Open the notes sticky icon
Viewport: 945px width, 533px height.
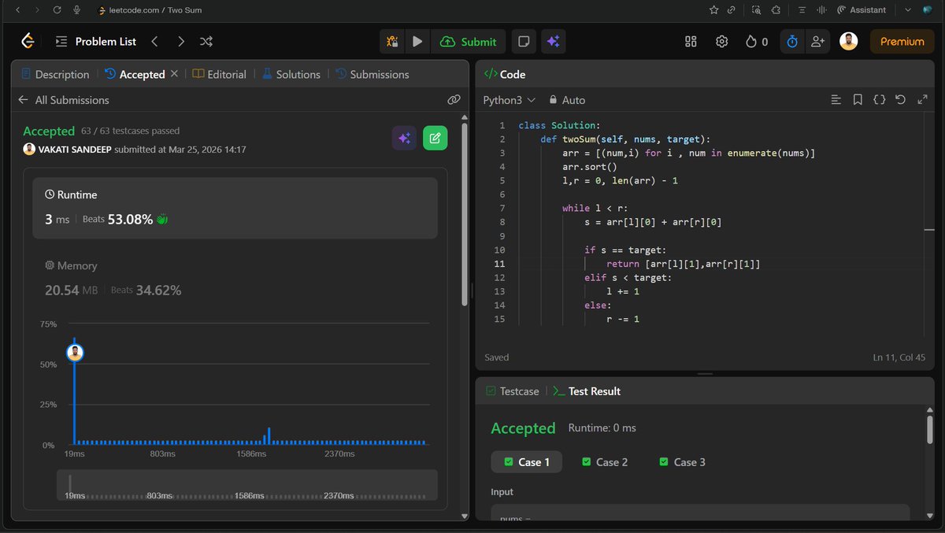[x=522, y=42]
